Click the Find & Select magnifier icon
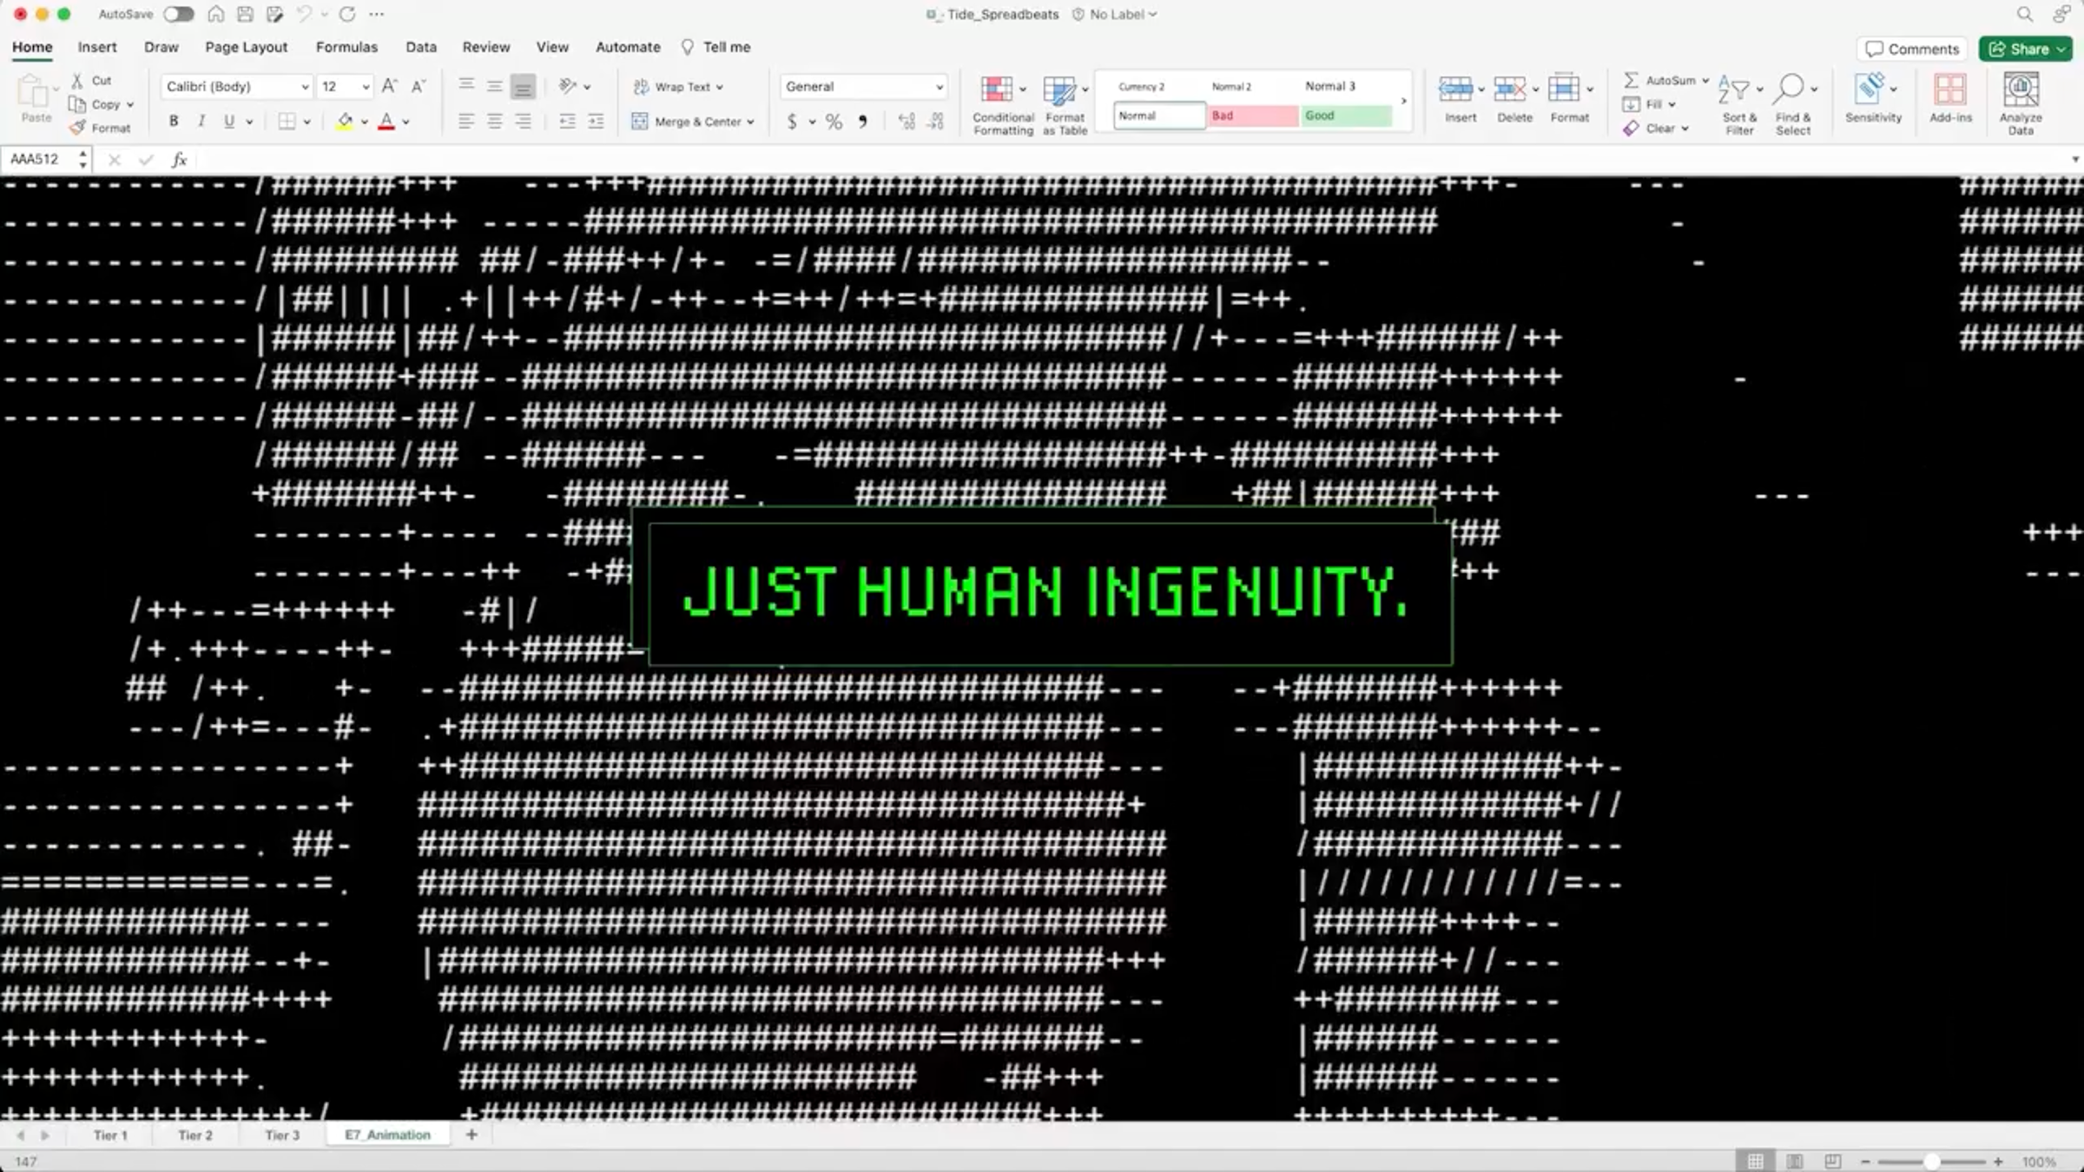 1790,89
